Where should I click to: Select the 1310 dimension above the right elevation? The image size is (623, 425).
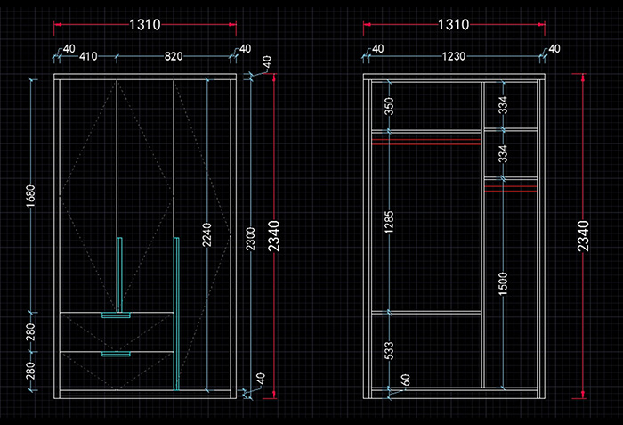pos(454,25)
